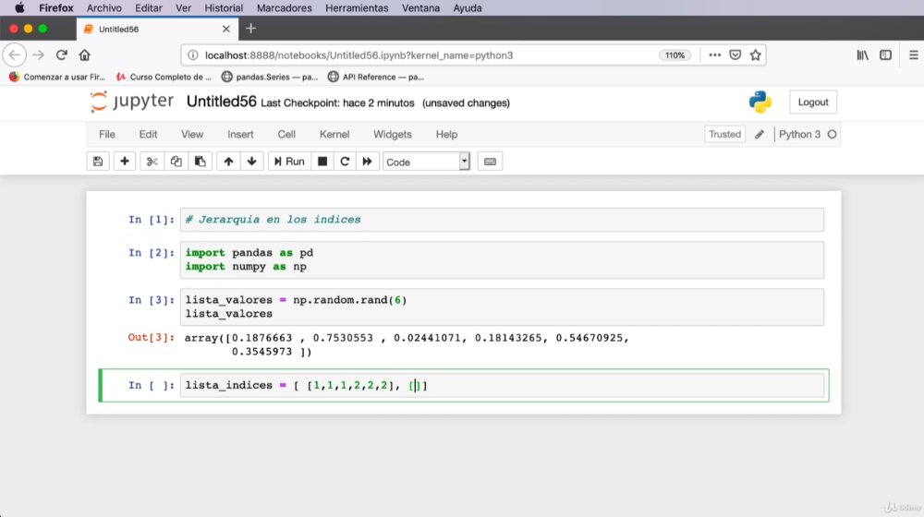This screenshot has width=924, height=517.
Task: Open bookmark Curso Completo de...
Action: tap(164, 77)
